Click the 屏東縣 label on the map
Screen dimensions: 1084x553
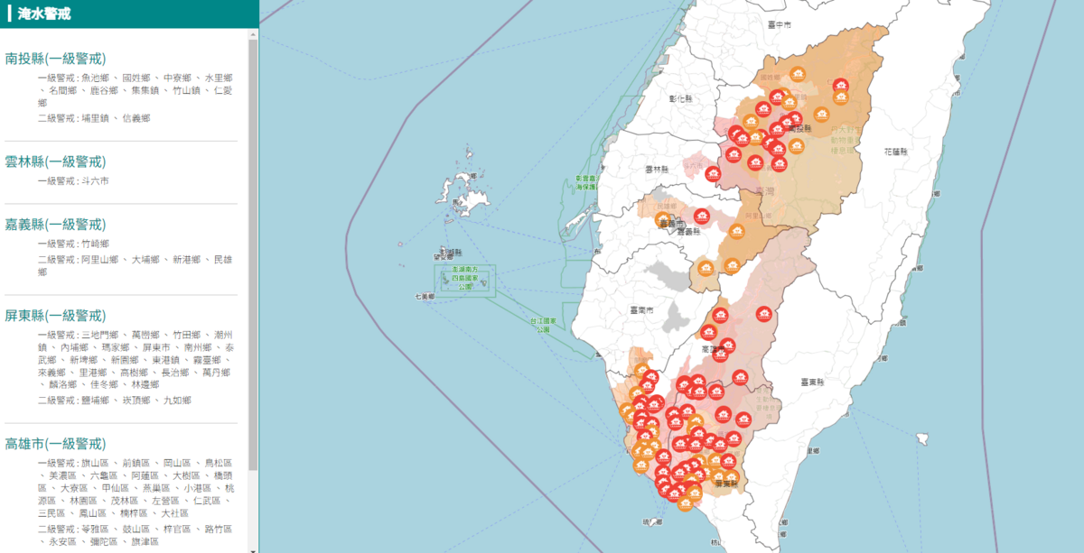(x=727, y=484)
